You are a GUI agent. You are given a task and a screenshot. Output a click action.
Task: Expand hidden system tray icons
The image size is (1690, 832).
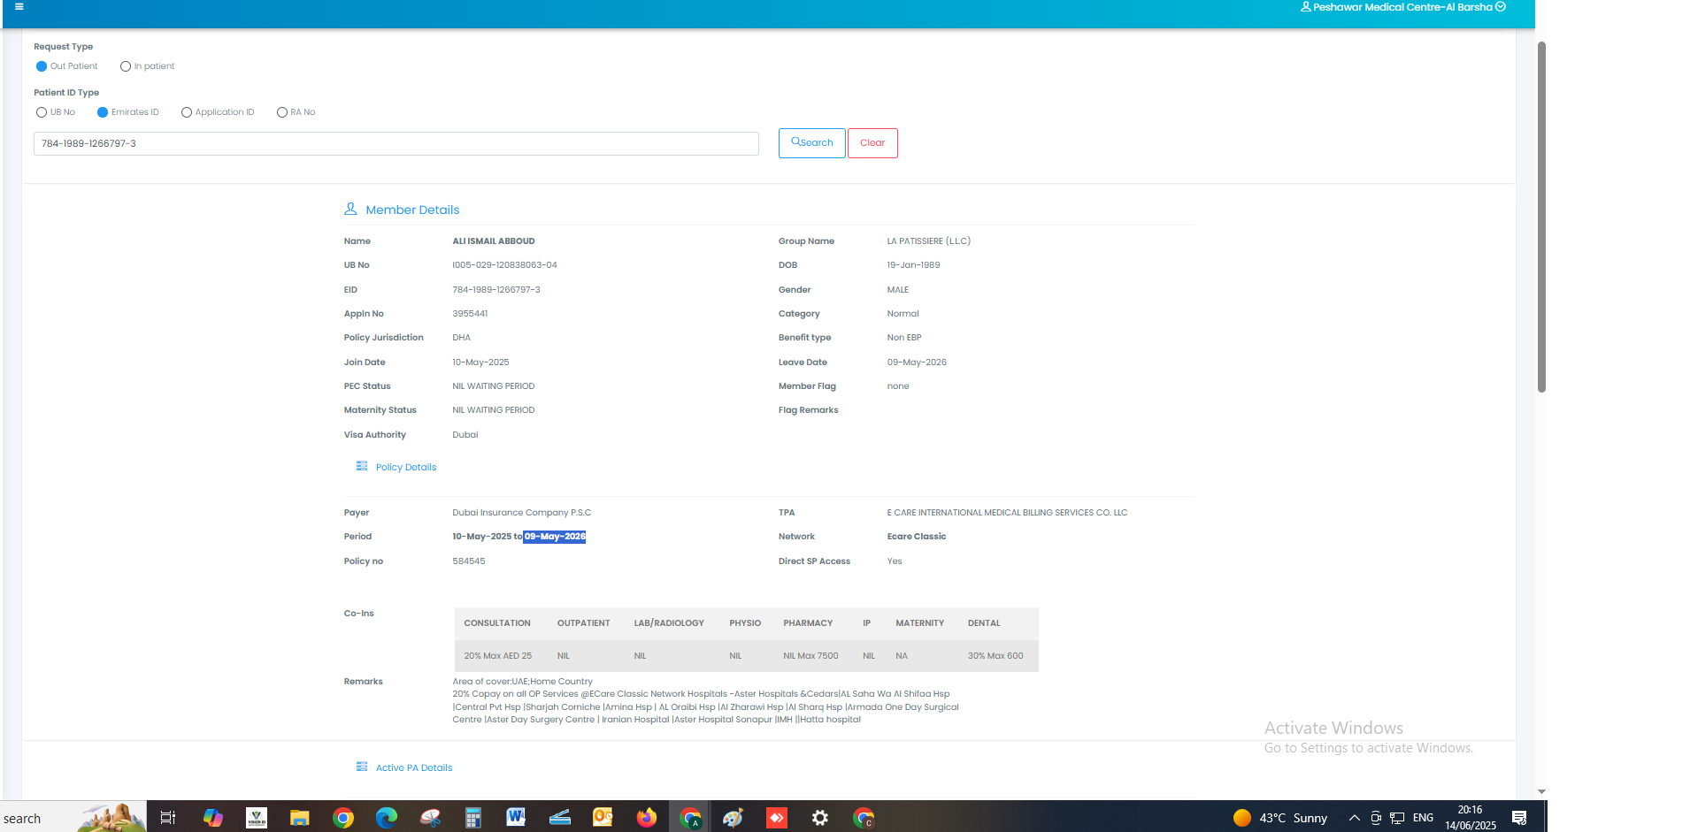pyautogui.click(x=1354, y=818)
